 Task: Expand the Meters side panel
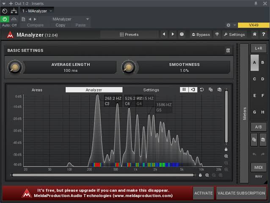[x=244, y=113]
